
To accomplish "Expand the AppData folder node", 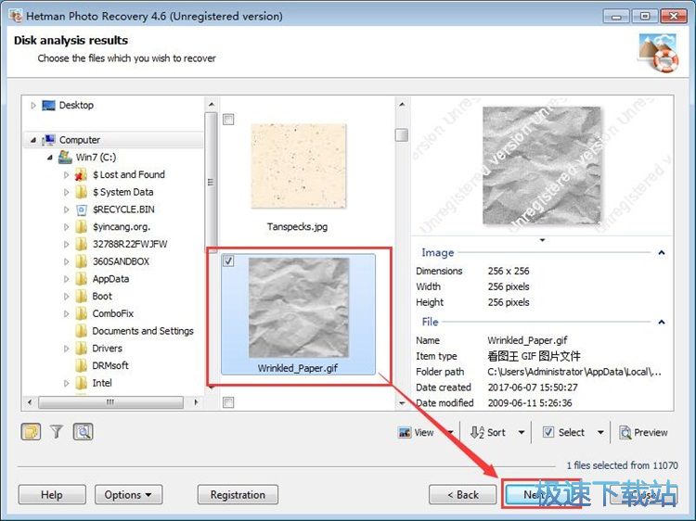I will pos(66,279).
